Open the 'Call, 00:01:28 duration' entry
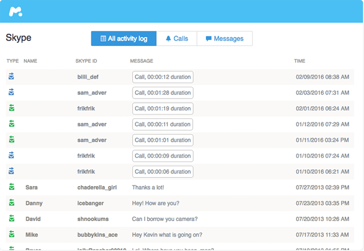364x251 pixels. [x=163, y=93]
